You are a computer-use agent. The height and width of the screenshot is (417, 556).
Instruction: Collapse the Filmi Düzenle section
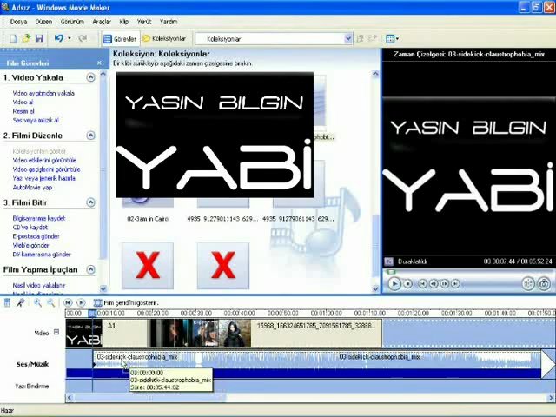90,136
